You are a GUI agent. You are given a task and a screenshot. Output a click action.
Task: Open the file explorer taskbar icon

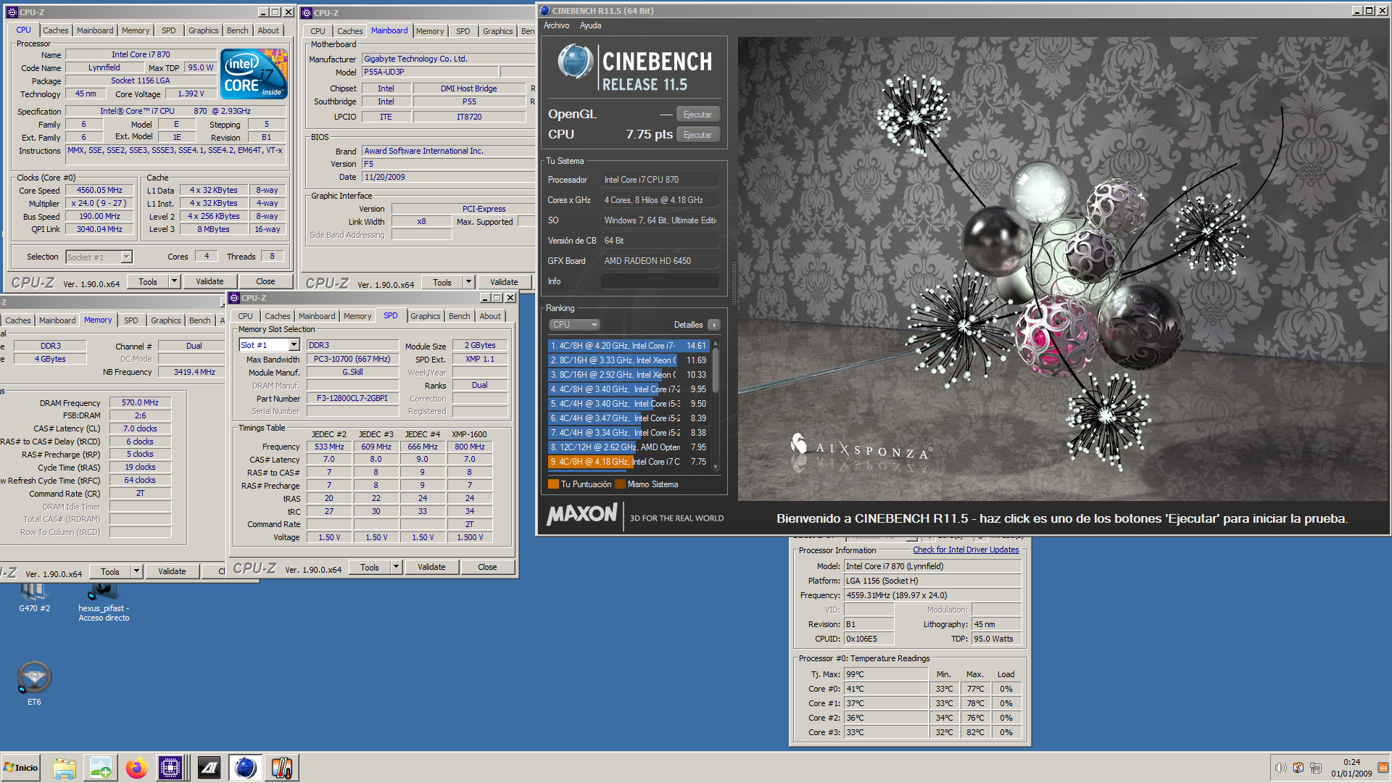coord(65,768)
